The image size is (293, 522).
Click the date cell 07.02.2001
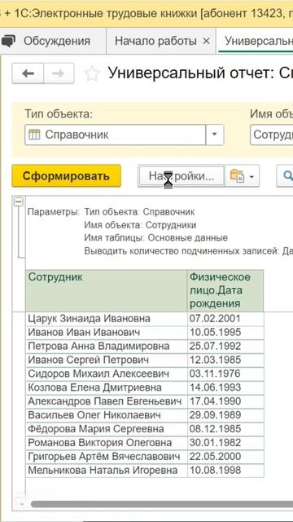(225, 319)
